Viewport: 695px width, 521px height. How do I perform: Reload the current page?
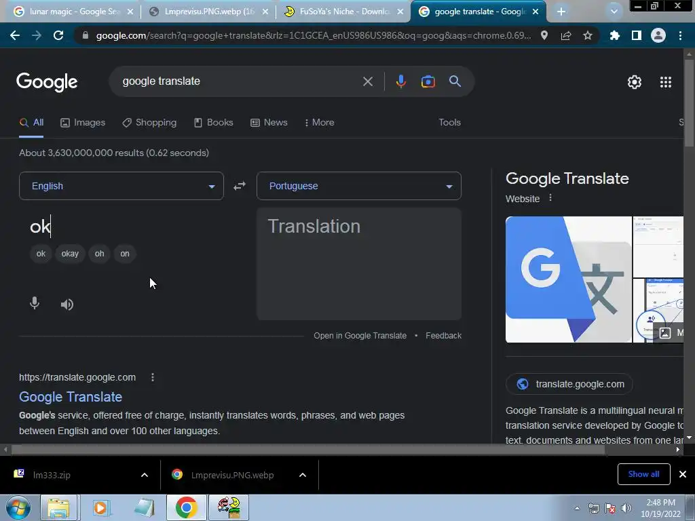[x=58, y=35]
